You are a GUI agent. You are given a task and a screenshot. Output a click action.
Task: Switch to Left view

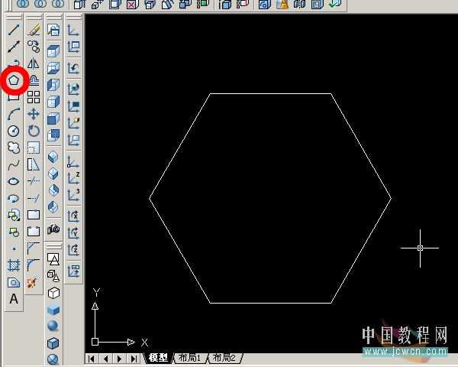[53, 85]
